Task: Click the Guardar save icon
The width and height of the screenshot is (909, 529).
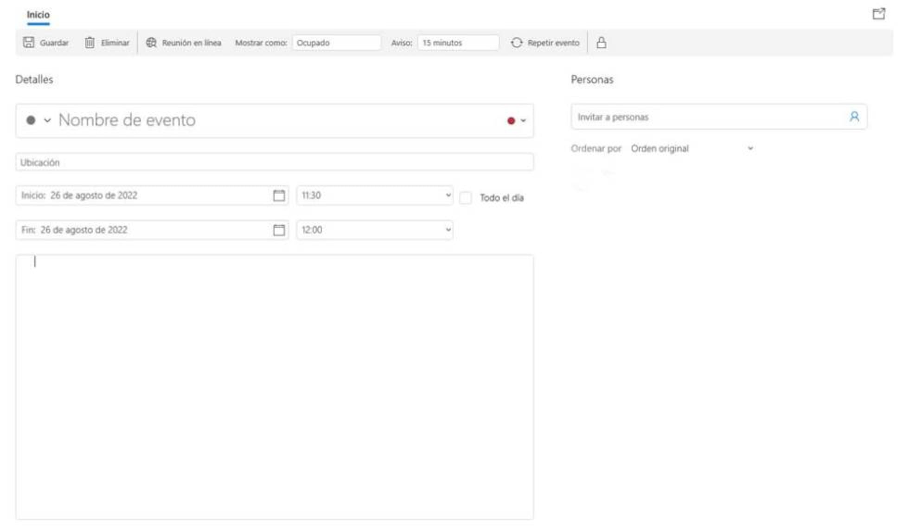Action: [x=29, y=43]
